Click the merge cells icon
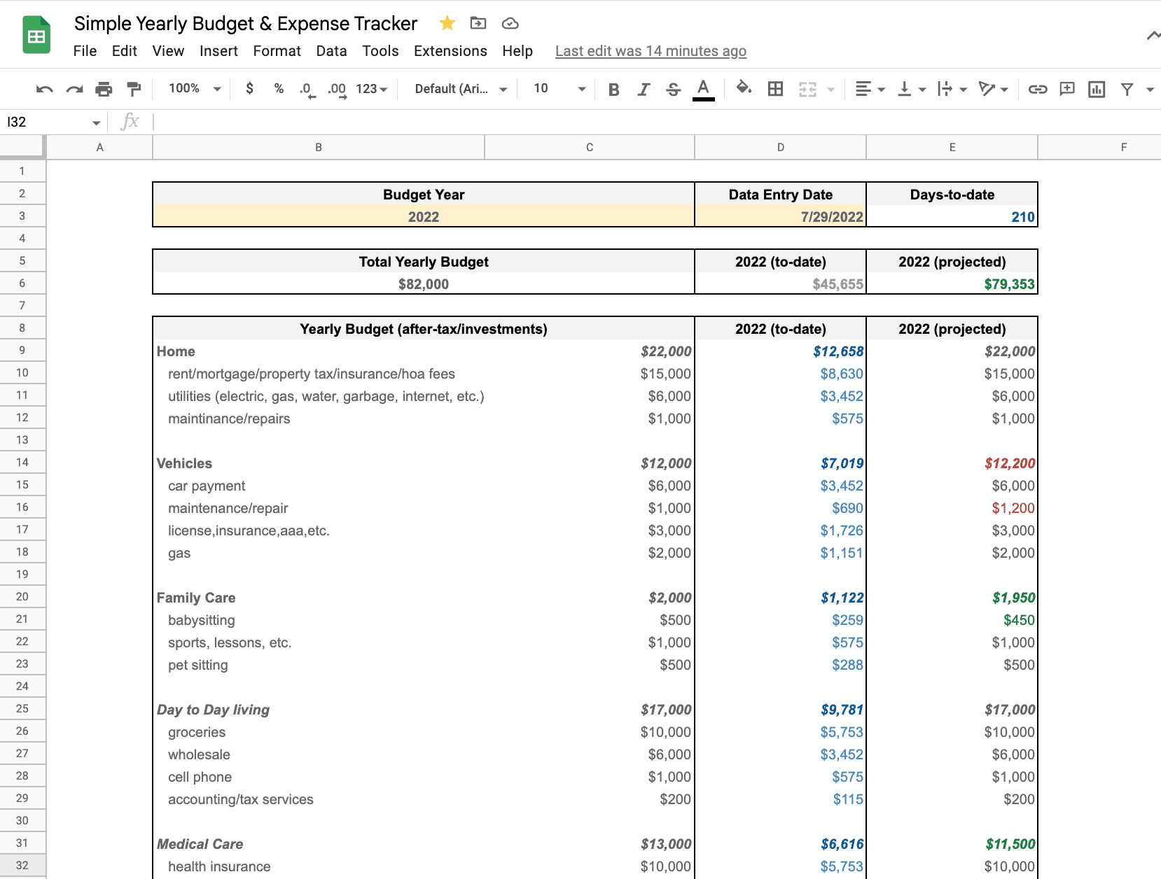 click(807, 89)
